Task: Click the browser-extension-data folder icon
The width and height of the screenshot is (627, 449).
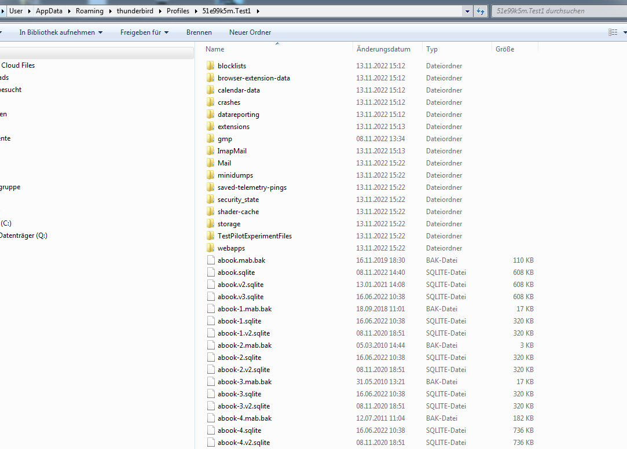Action: tap(210, 78)
